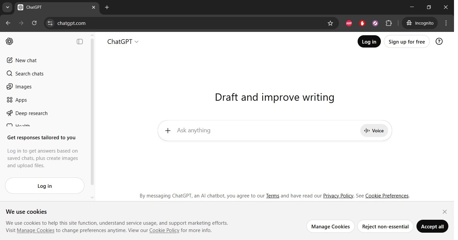Viewport: 458px width, 240px height.
Task: Click "Get responses tailored to you" text
Action: 41,138
